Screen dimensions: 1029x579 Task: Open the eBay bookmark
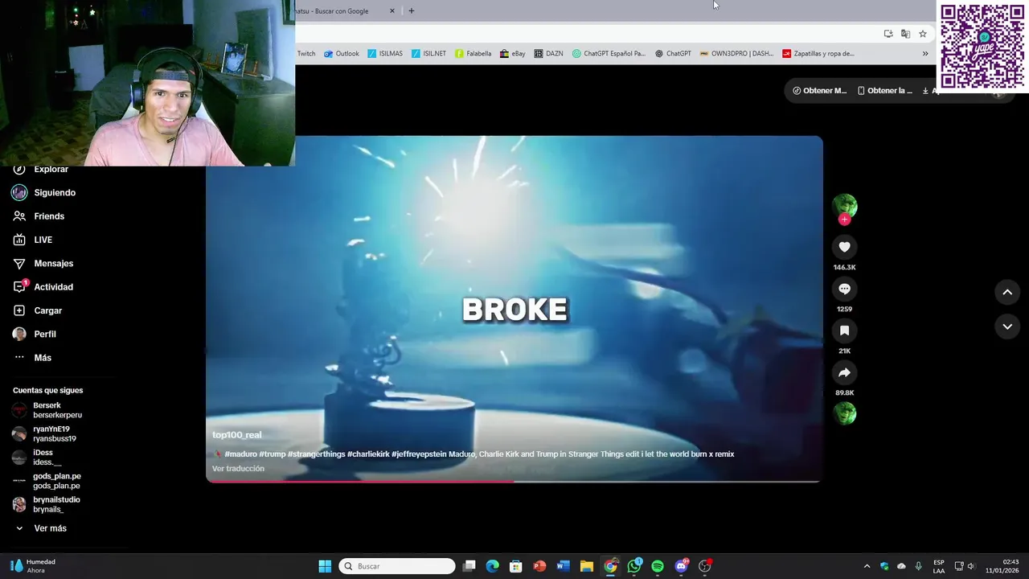tap(512, 54)
